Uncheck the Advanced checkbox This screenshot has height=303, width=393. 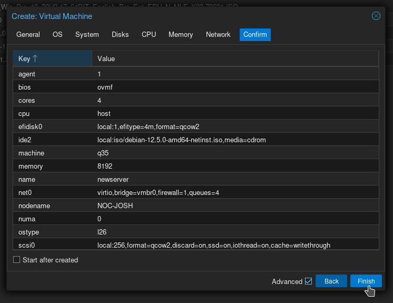tap(308, 281)
